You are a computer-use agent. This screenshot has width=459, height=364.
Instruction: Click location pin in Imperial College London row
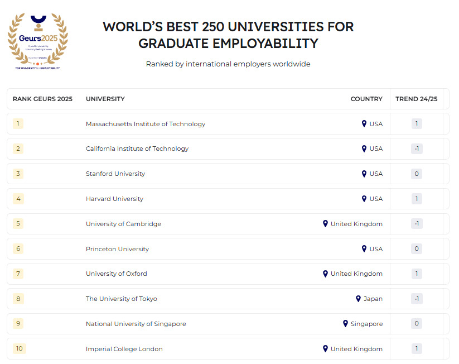[x=325, y=349]
